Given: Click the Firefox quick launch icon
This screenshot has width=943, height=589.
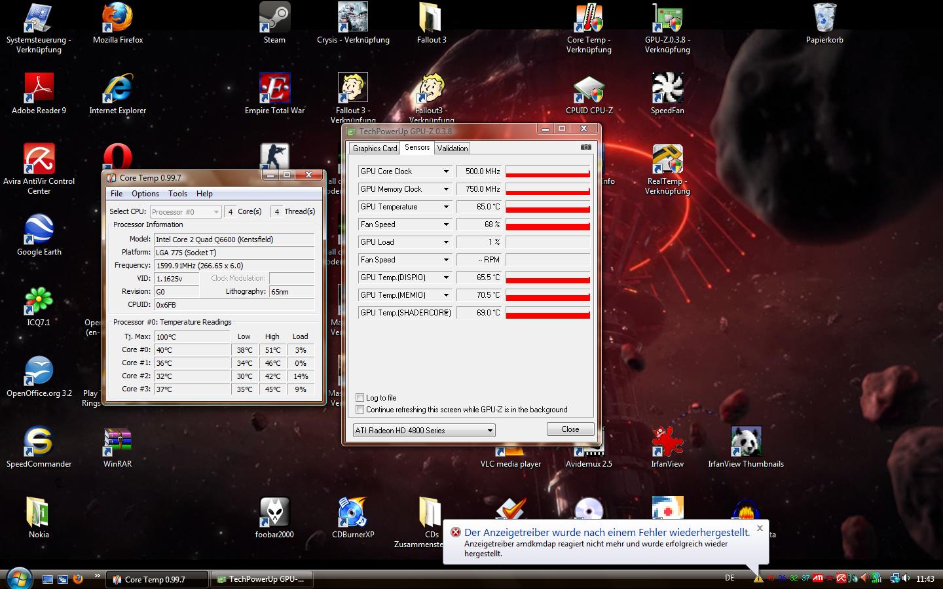Looking at the screenshot, I should pyautogui.click(x=78, y=579).
